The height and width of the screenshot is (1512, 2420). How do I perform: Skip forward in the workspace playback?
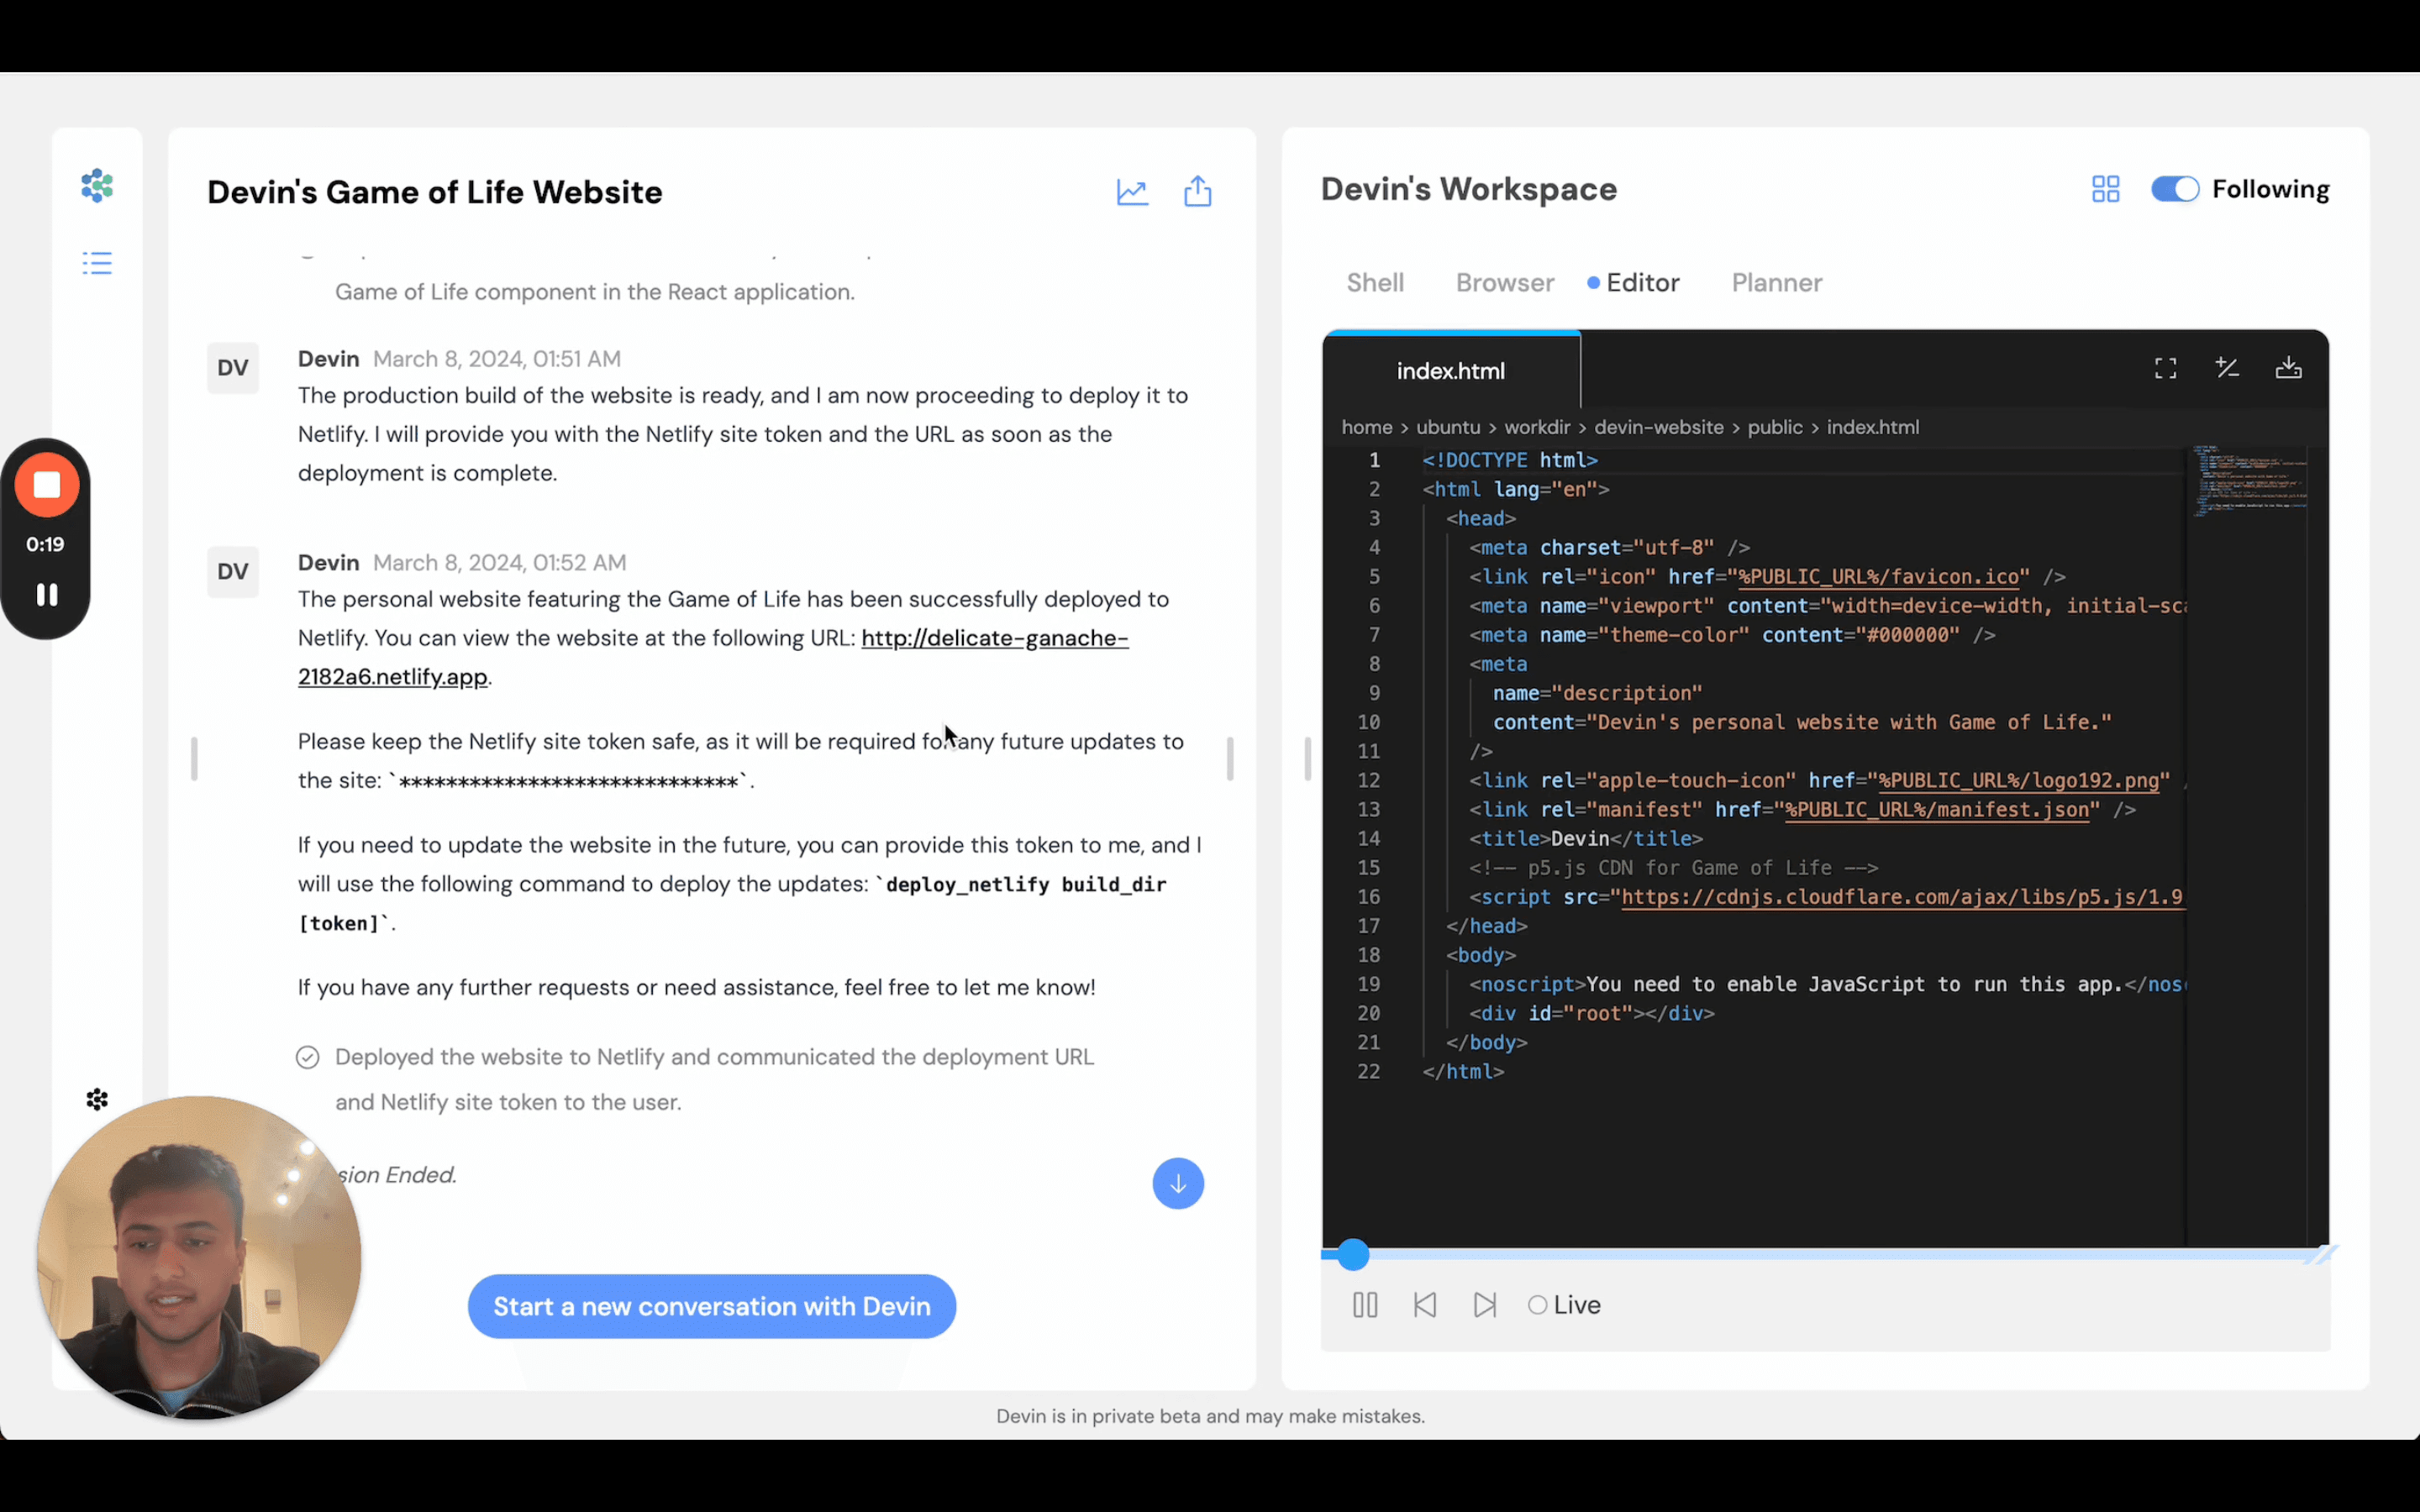tap(1484, 1304)
